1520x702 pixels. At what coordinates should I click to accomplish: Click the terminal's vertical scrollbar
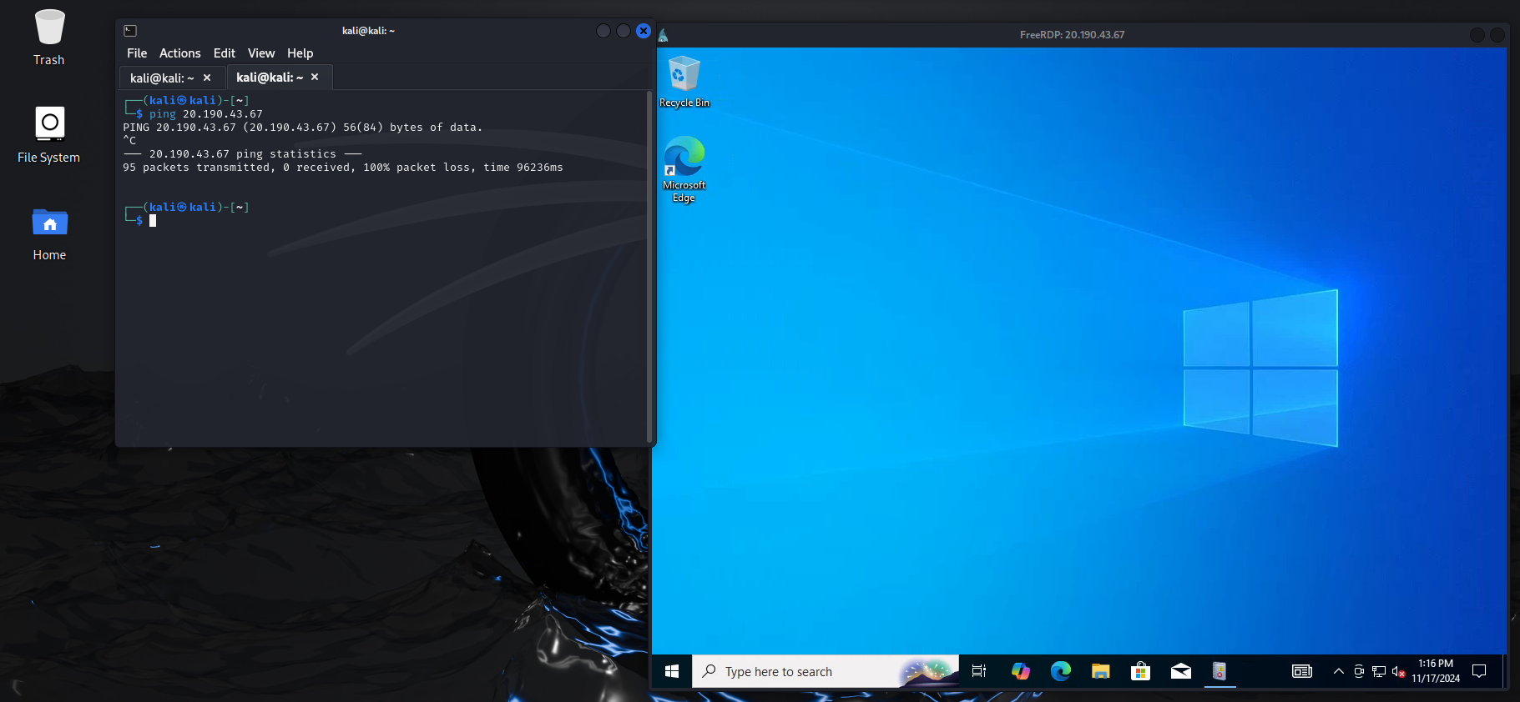pyautogui.click(x=649, y=267)
